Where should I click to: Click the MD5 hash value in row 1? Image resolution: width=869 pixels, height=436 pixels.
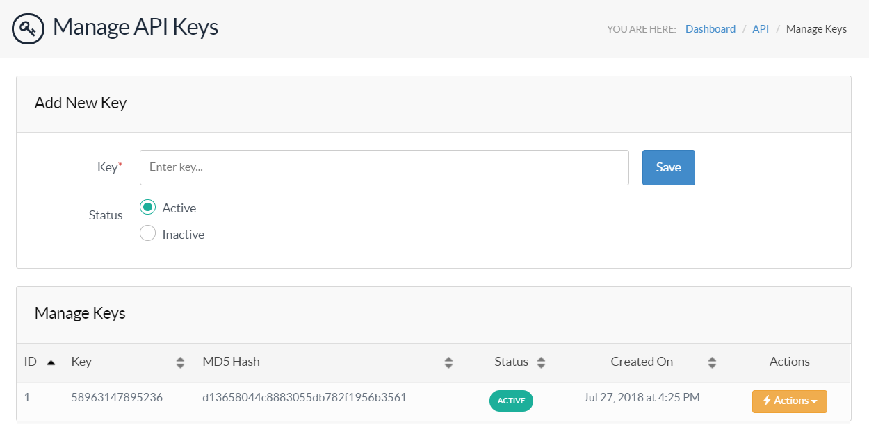point(304,398)
